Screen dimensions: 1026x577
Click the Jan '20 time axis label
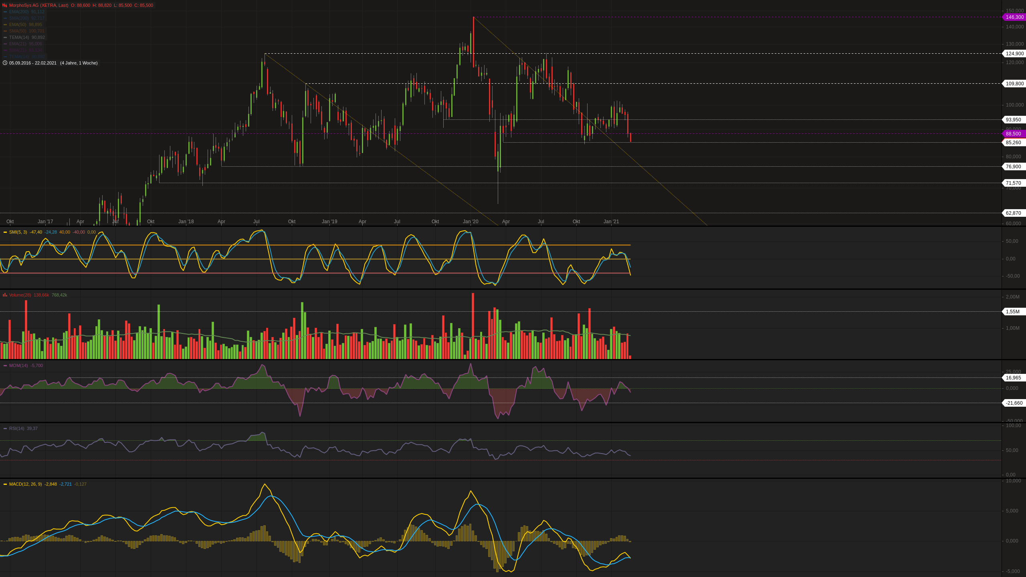[x=471, y=222]
